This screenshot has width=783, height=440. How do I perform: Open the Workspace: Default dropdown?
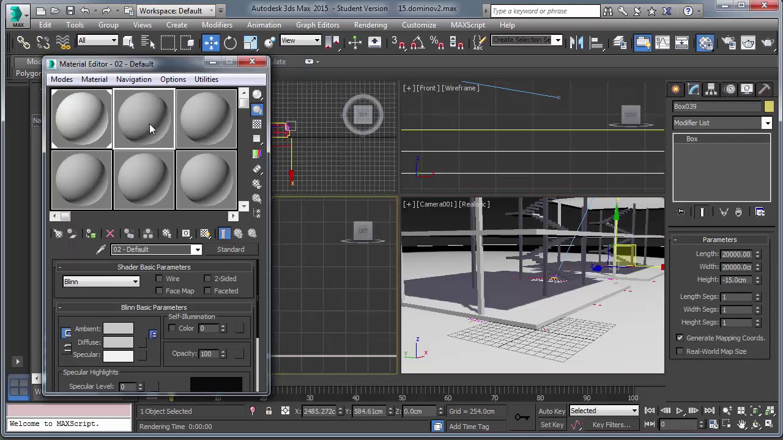coord(176,10)
